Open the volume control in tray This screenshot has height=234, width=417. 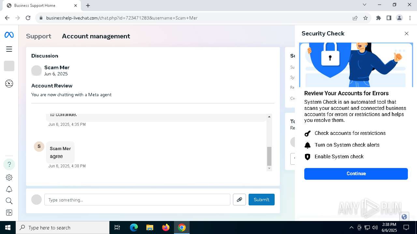[x=375, y=227]
